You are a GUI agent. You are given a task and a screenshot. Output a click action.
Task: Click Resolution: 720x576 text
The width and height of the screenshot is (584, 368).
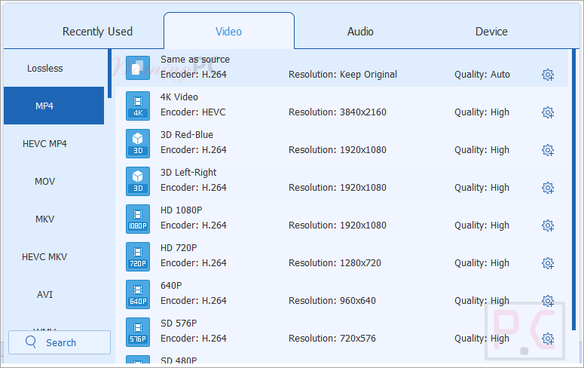coord(332,338)
